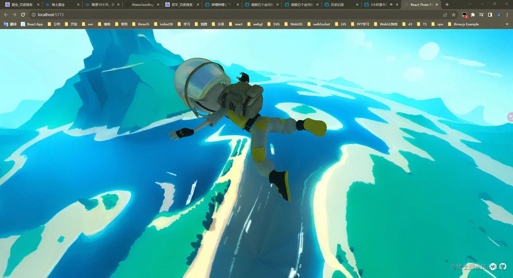Expand the 公司 bookmark folder
Viewport: 513px width, 278px height.
click(54, 24)
